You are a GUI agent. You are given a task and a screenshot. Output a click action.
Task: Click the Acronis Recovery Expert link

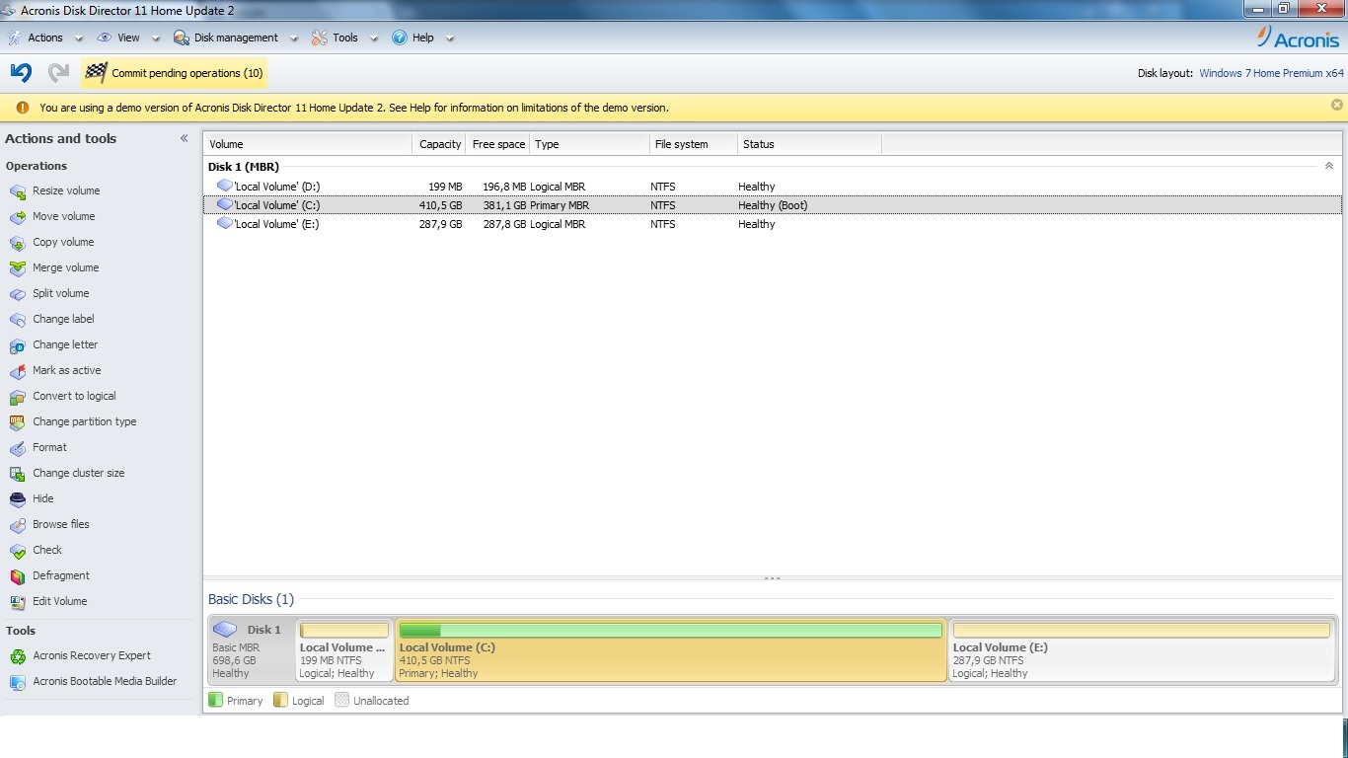(92, 655)
